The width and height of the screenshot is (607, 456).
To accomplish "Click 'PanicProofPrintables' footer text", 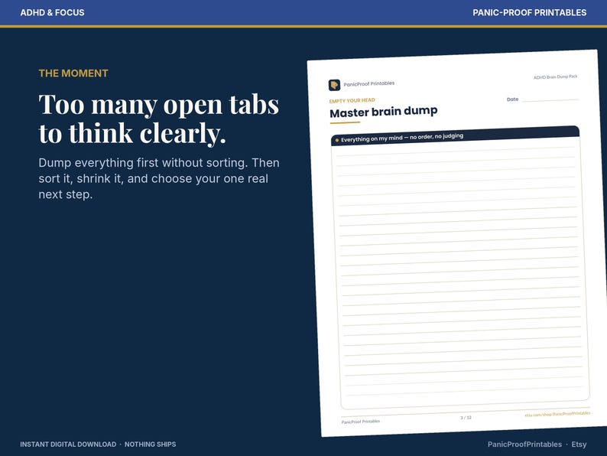I will coord(524,445).
